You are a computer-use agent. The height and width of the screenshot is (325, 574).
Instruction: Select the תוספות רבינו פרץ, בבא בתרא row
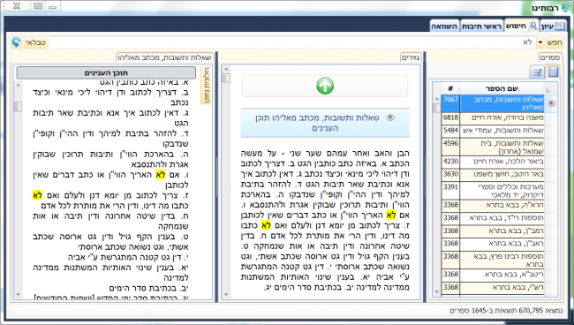coord(499,260)
